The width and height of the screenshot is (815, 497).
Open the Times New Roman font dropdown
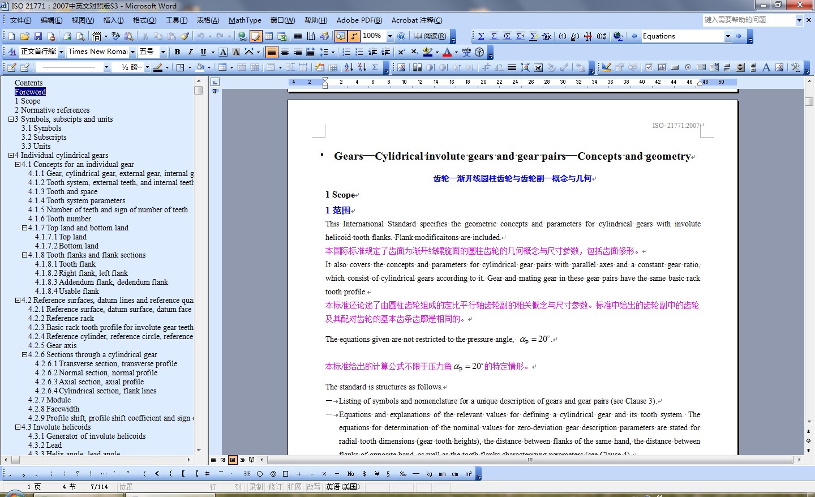[x=133, y=52]
